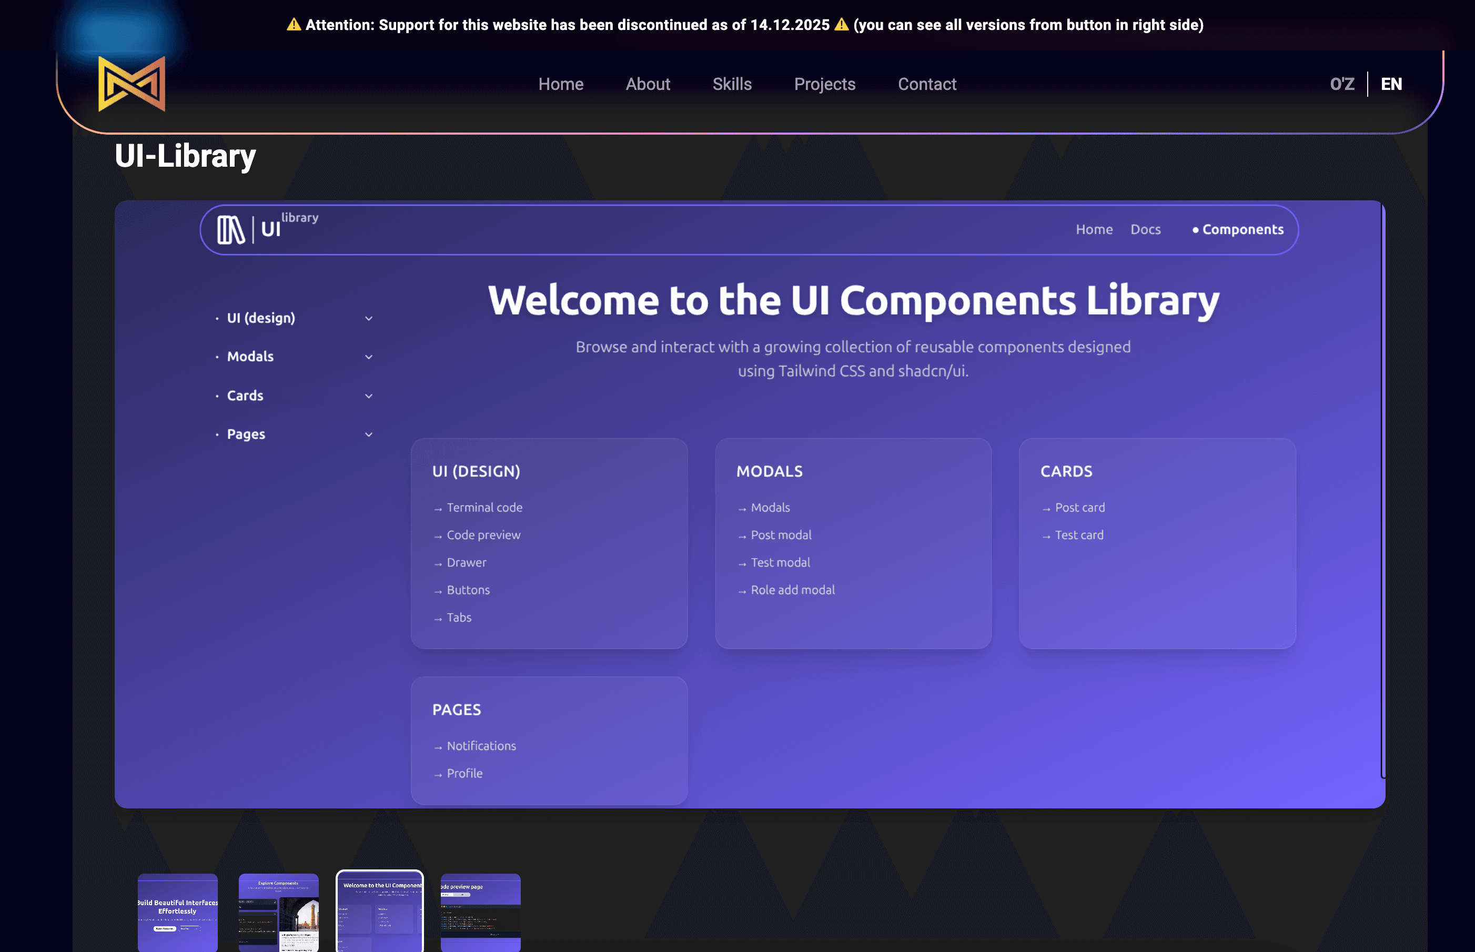Click the UI library logo icon
Screen dimensions: 1475x952
(x=231, y=229)
